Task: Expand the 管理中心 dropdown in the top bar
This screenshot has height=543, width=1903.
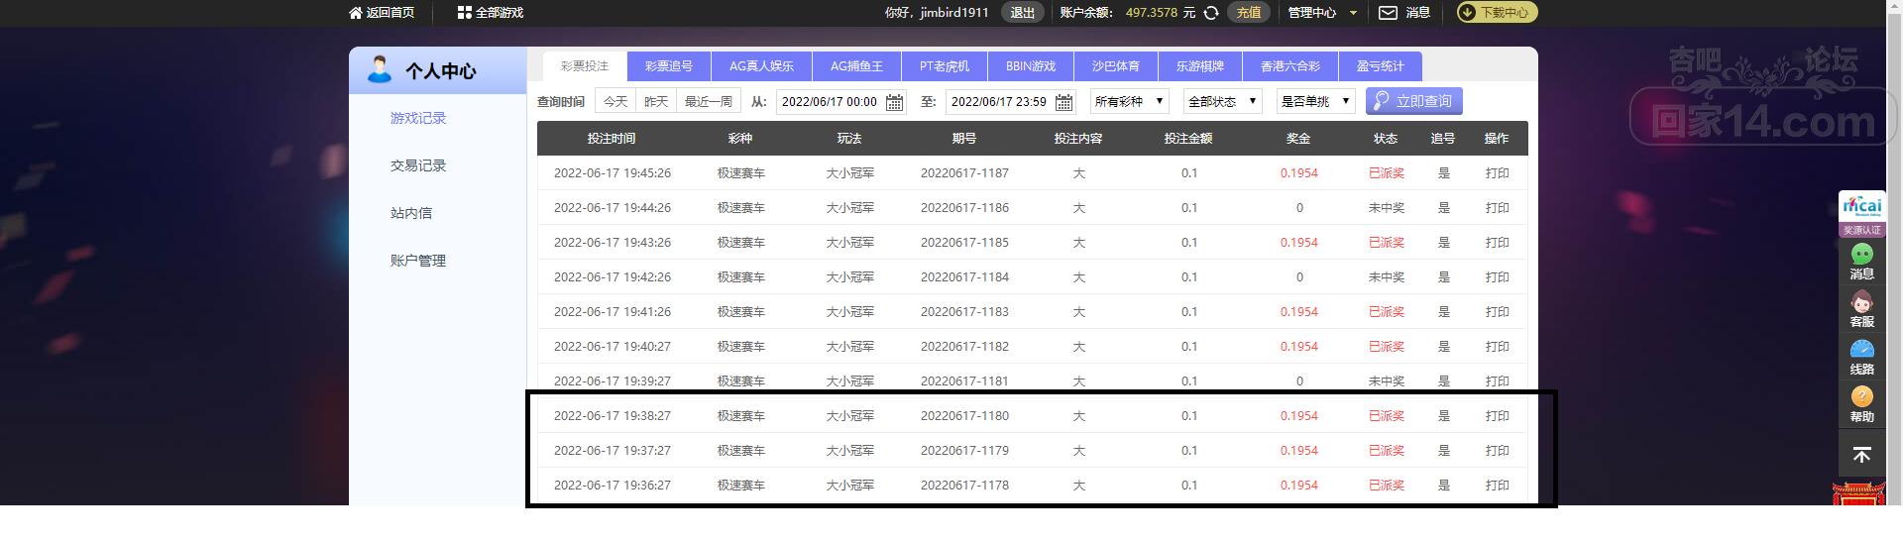Action: click(x=1322, y=13)
